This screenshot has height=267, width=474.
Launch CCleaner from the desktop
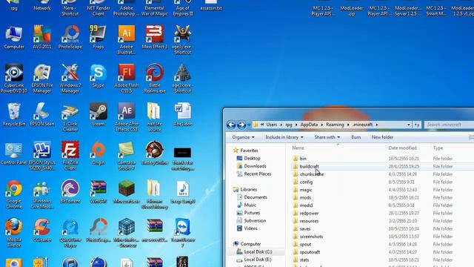[x=42, y=231]
